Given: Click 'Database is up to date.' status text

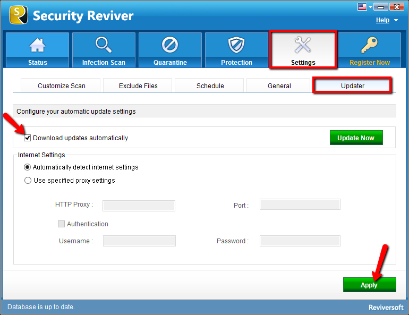Looking at the screenshot, I should coord(41,307).
